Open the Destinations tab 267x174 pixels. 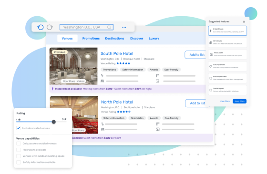click(x=114, y=39)
